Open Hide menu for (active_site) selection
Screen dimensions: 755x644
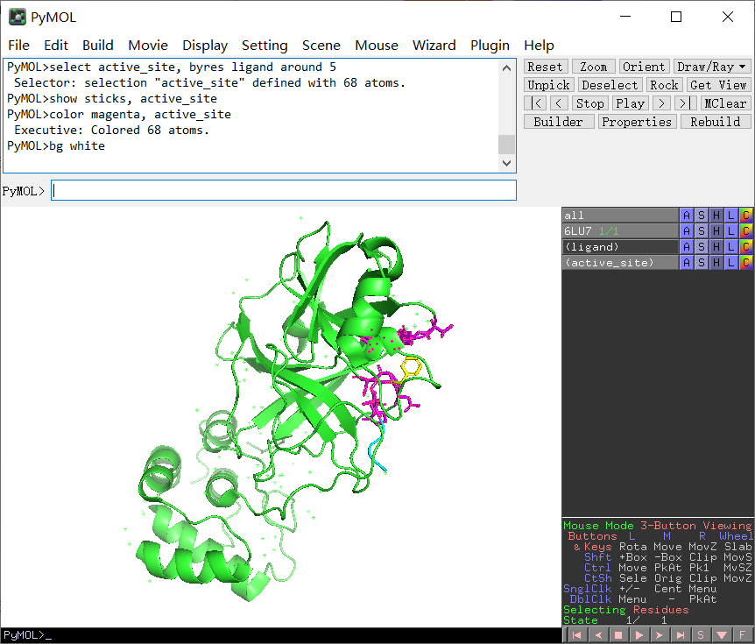tap(716, 263)
